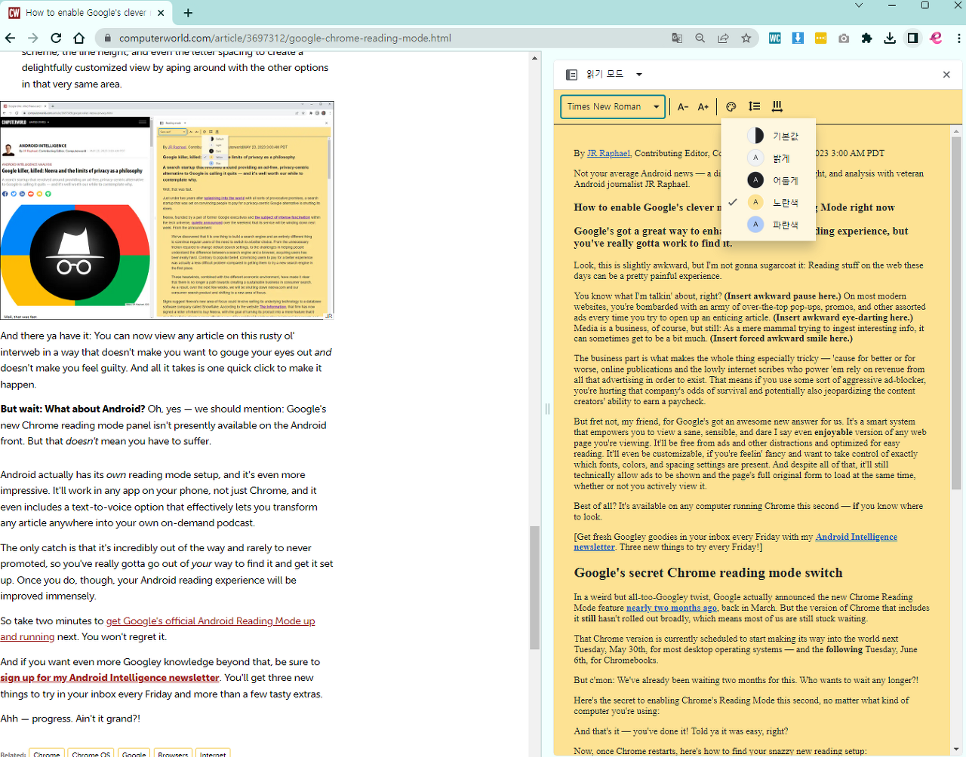Show Chrome downloads tray
This screenshot has height=757, width=966.
890,38
